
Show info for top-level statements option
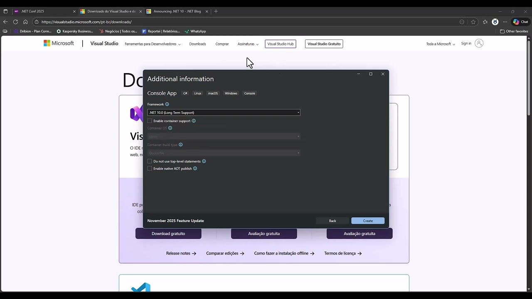click(x=204, y=161)
